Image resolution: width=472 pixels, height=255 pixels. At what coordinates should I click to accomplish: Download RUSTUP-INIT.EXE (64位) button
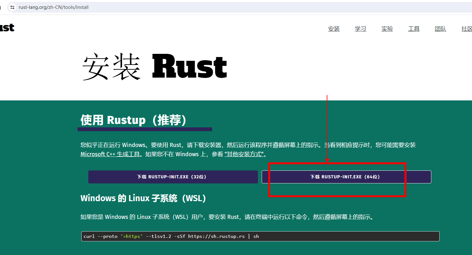tap(347, 177)
